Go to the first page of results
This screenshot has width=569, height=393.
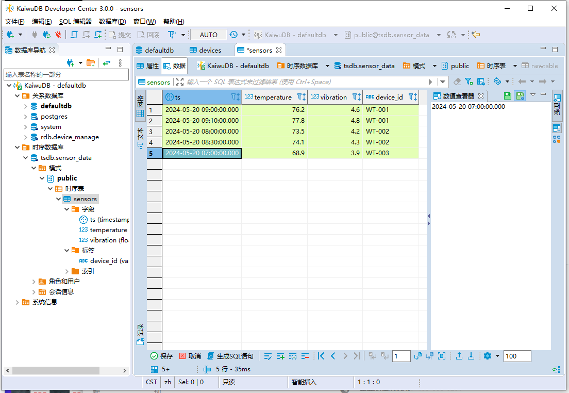(321, 356)
